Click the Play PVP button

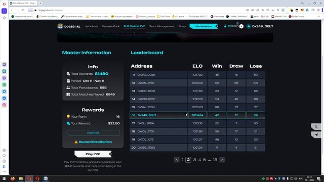(x=93, y=154)
